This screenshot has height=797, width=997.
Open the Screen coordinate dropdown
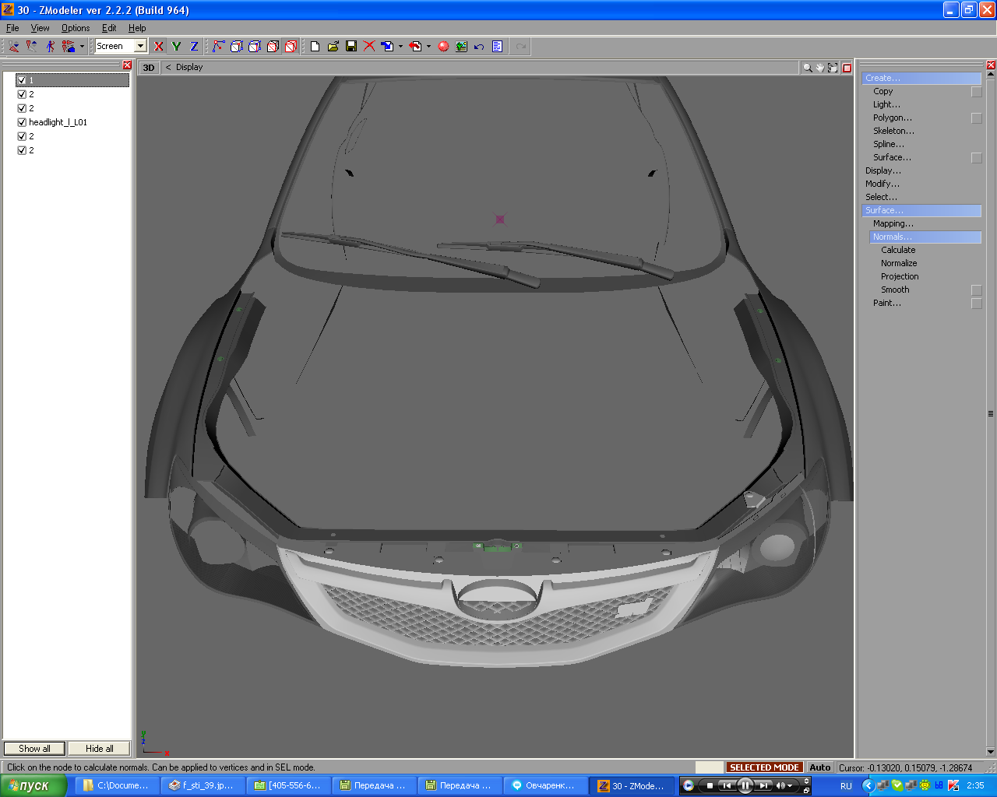click(x=141, y=47)
